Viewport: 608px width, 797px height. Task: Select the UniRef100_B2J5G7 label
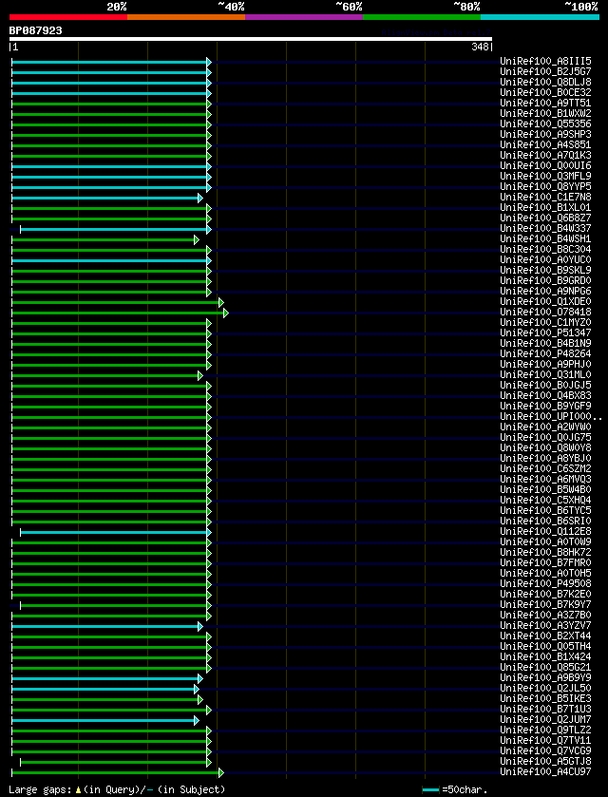coord(545,71)
